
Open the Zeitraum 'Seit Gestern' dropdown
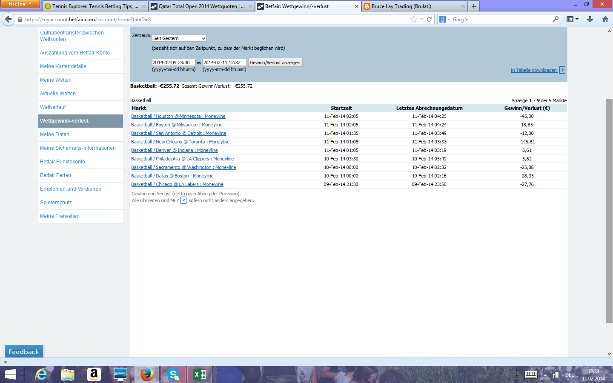point(179,38)
